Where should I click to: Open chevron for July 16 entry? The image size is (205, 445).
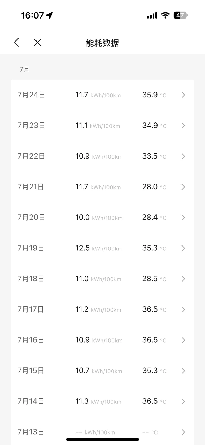[x=183, y=340]
